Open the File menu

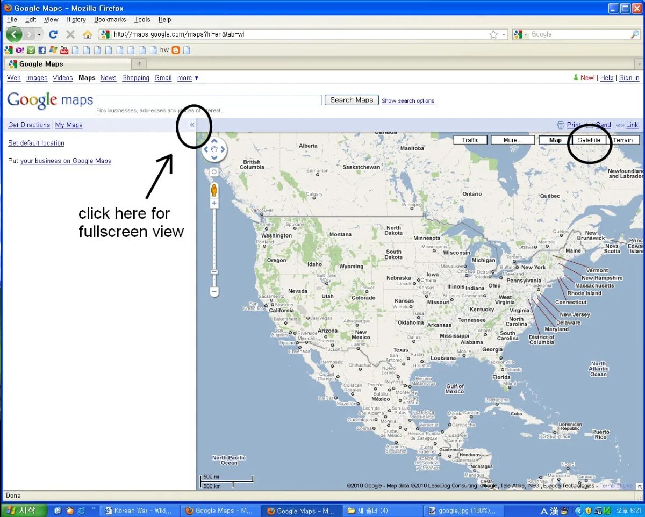12,19
